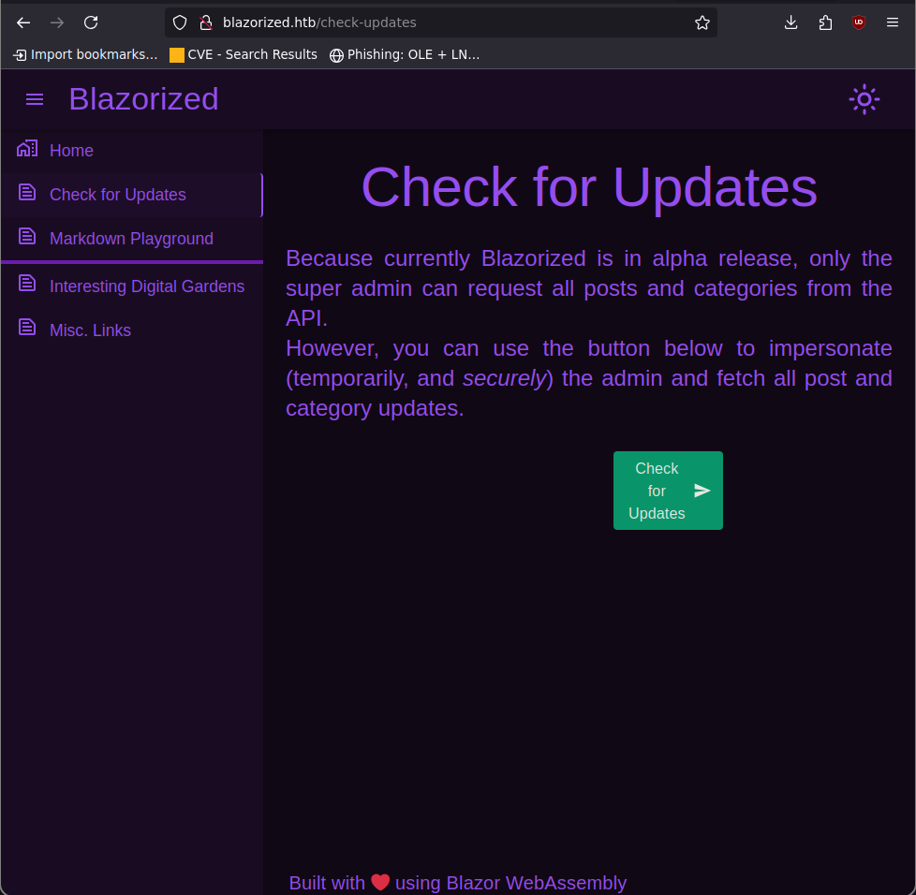Click the document icon beside Interesting Digital Gardens

(x=27, y=284)
